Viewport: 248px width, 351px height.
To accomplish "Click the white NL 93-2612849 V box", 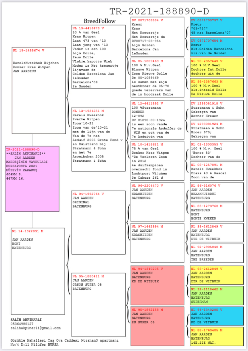I will pyautogui.click(x=217, y=233).
